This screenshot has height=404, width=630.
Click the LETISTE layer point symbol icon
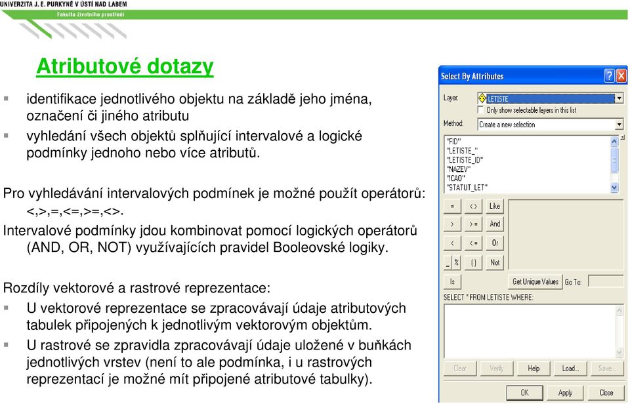[482, 98]
